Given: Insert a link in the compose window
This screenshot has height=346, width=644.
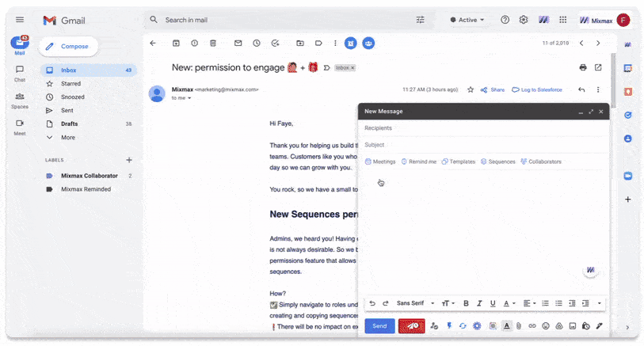Looking at the screenshot, I should (532, 326).
